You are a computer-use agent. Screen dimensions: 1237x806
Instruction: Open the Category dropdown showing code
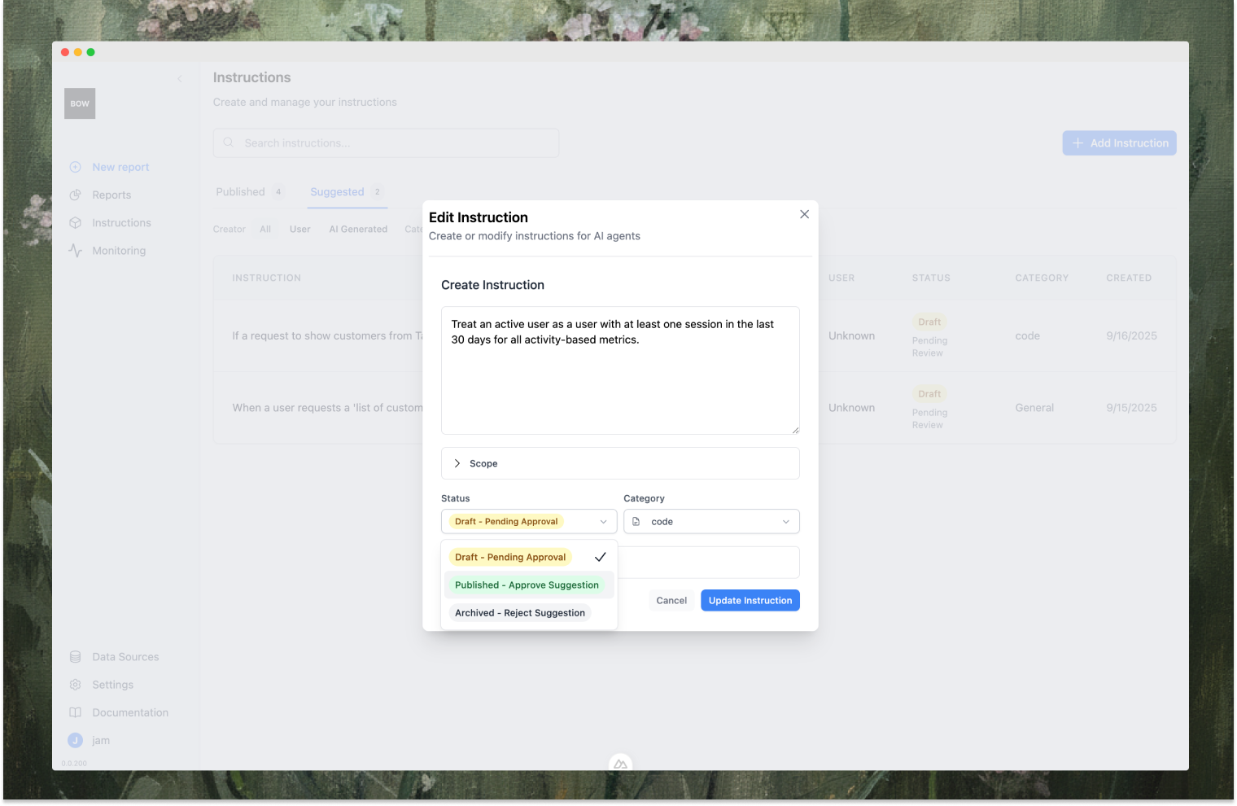click(710, 521)
